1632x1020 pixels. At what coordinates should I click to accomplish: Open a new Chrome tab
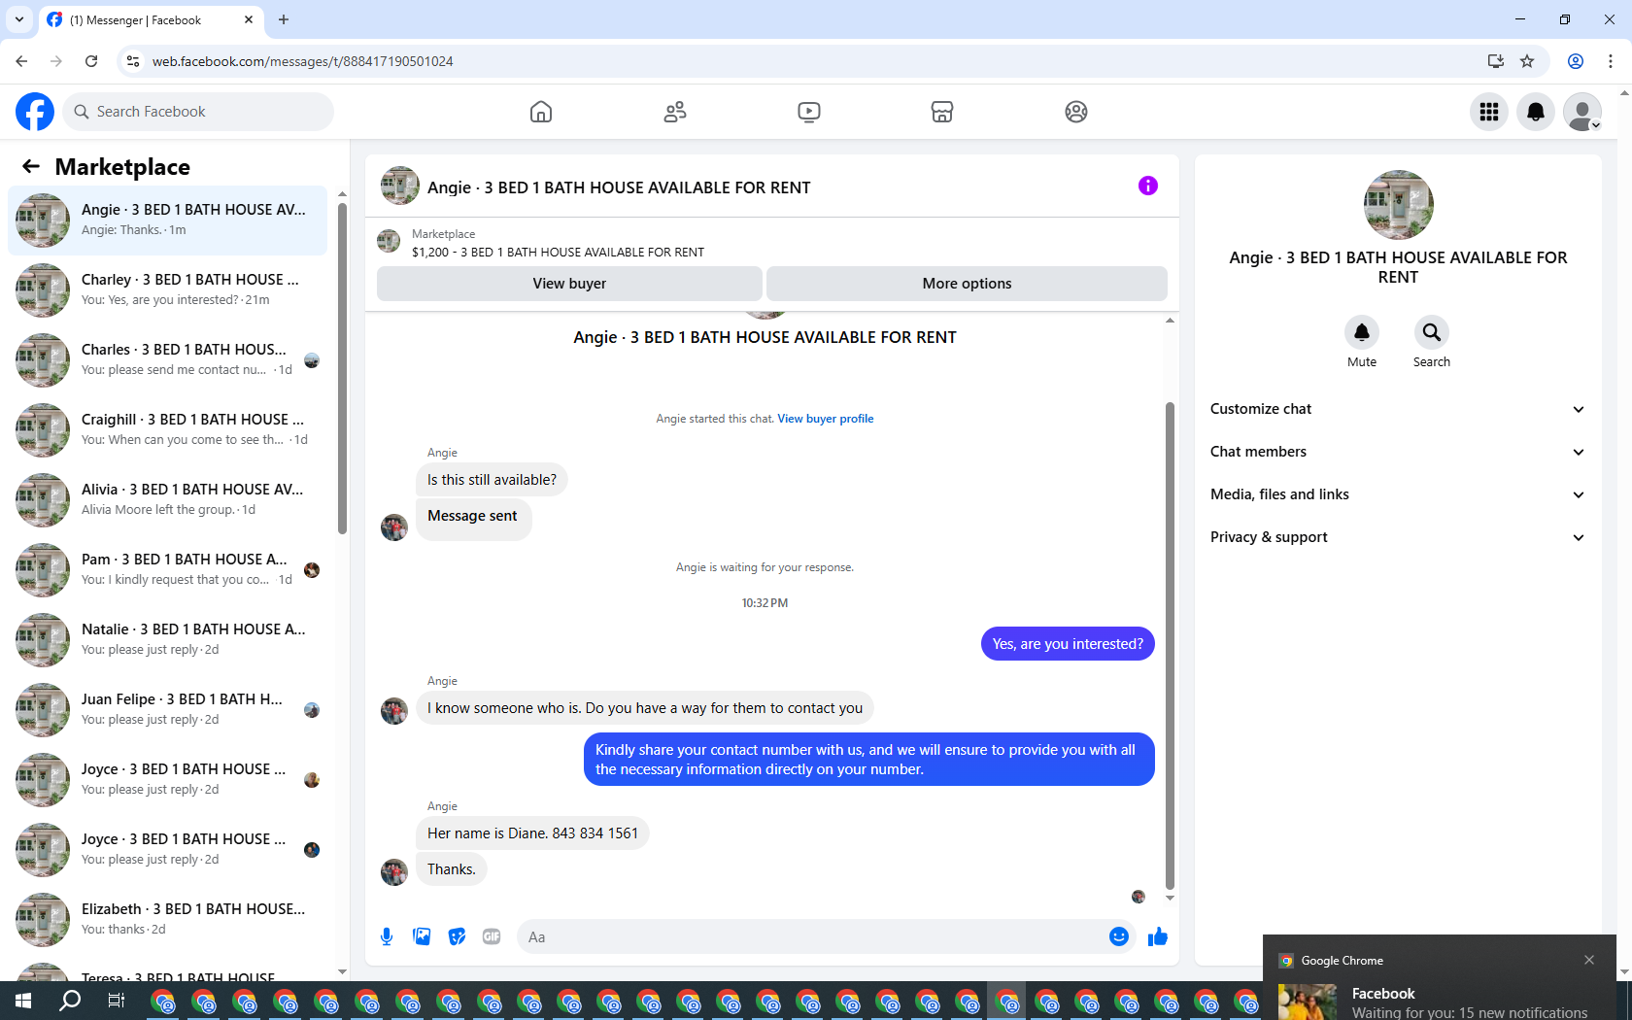284,19
